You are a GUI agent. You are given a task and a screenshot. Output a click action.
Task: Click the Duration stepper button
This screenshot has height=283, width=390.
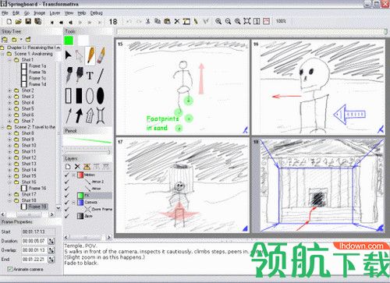coord(51,241)
